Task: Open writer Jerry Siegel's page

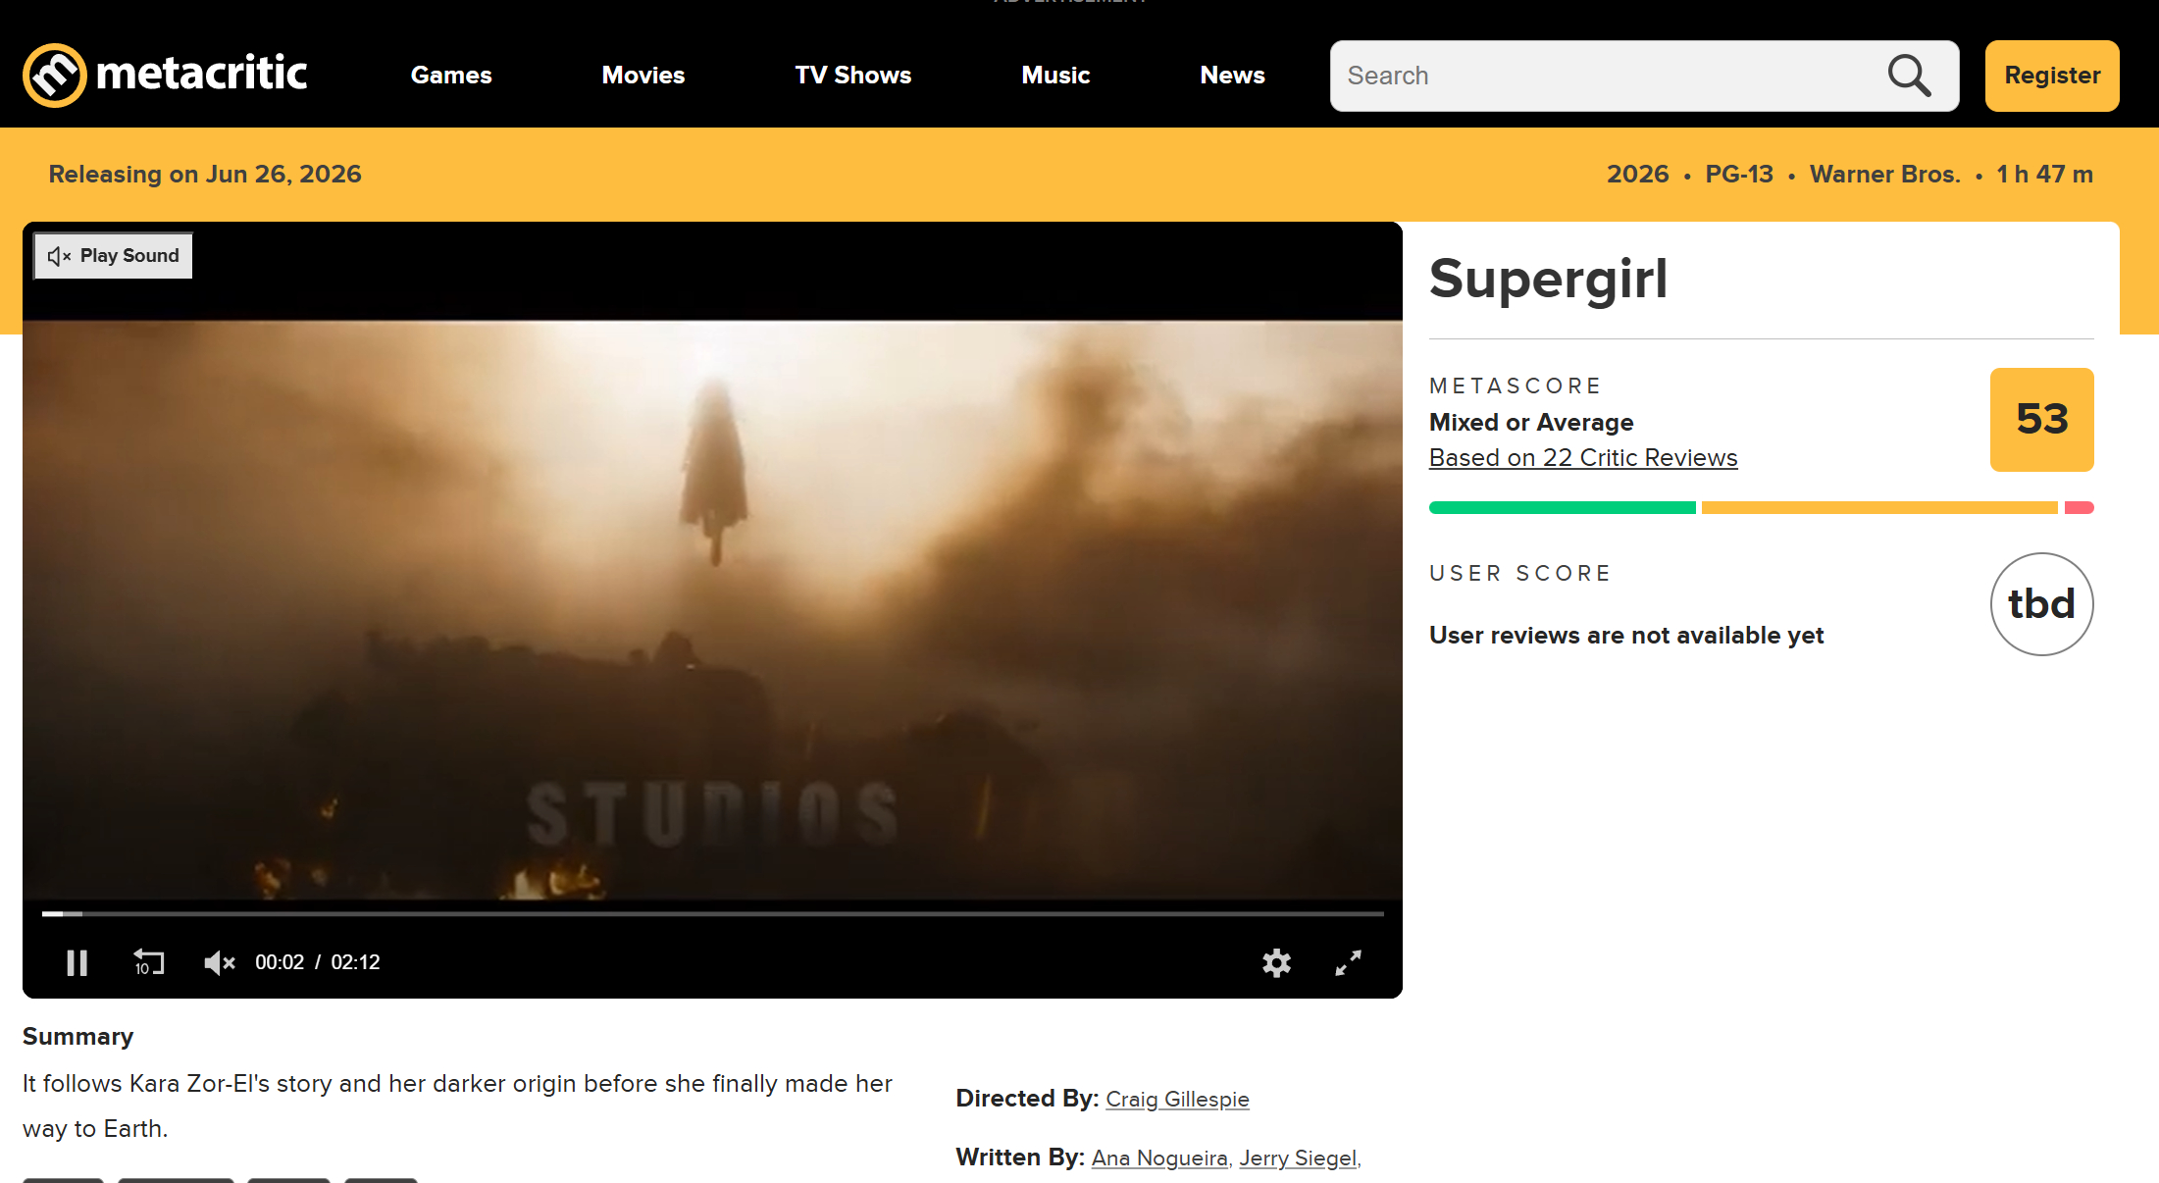Action: click(1298, 1158)
